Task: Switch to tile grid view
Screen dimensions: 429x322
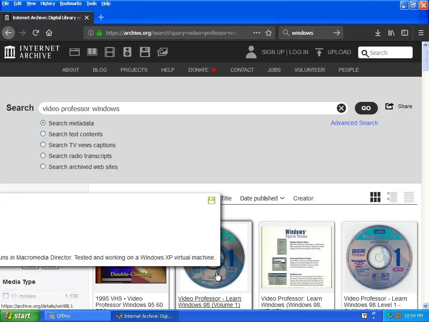Action: [375, 197]
